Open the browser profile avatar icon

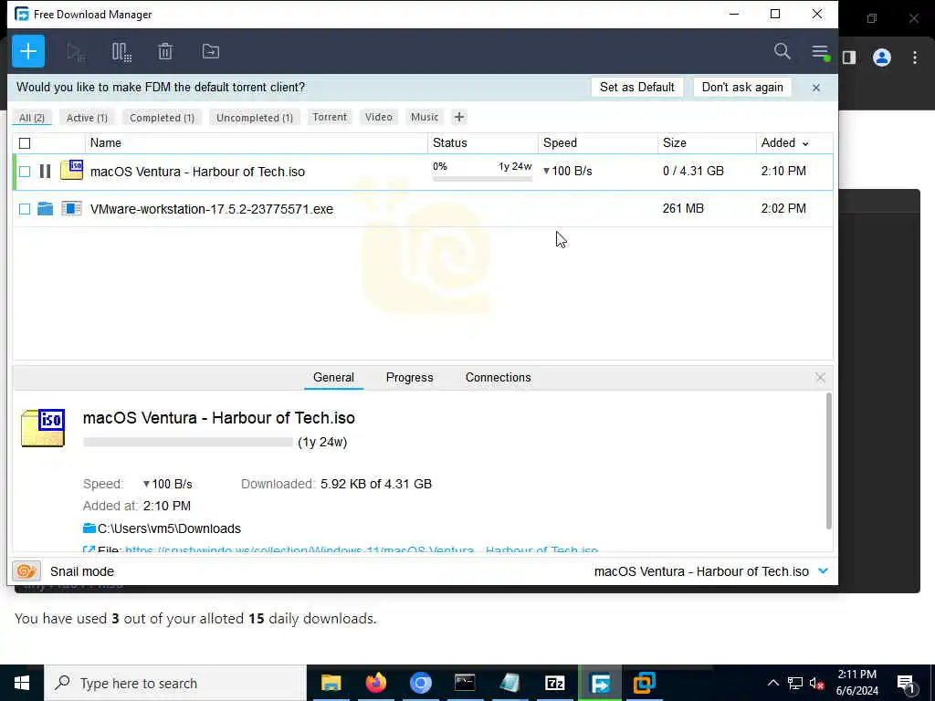[x=881, y=58]
